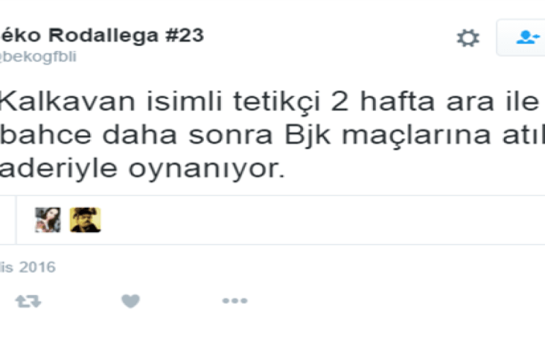Retweet this tweet
Viewport: 545px width, 343px height.
click(28, 301)
